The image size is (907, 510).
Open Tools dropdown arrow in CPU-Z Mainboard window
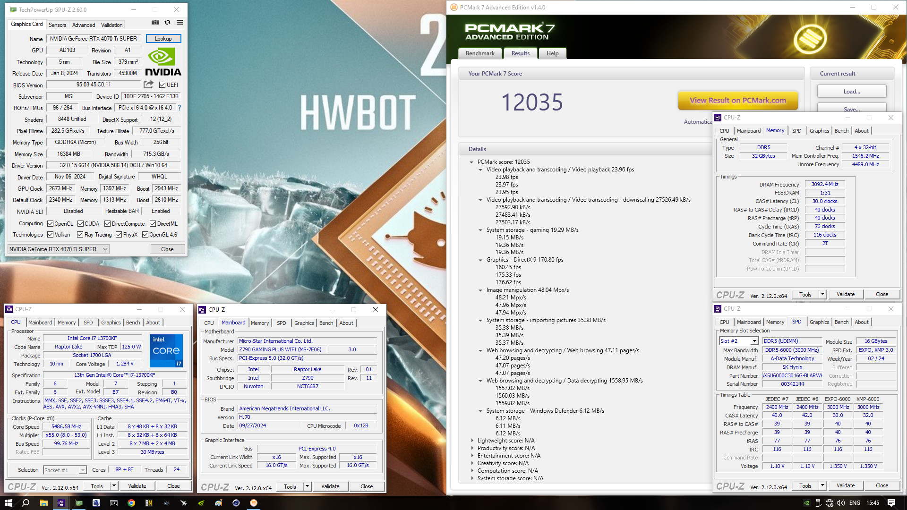pos(307,486)
